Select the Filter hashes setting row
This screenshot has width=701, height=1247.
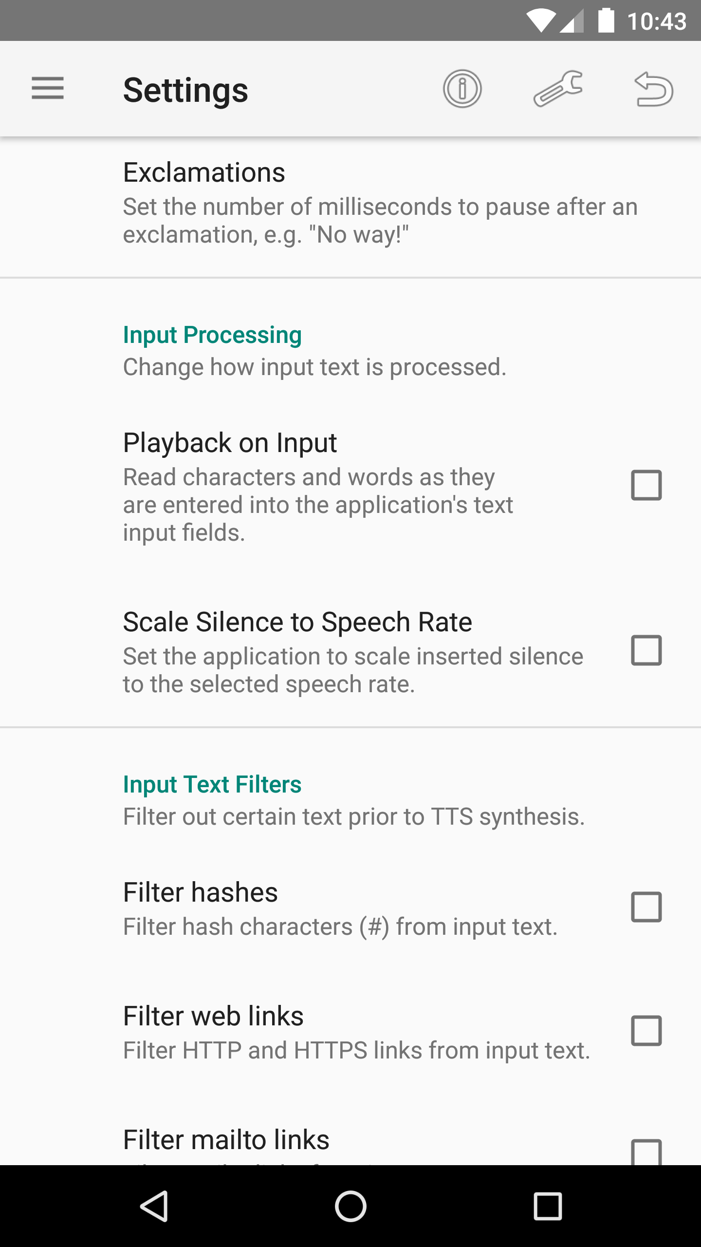pyautogui.click(x=341, y=909)
